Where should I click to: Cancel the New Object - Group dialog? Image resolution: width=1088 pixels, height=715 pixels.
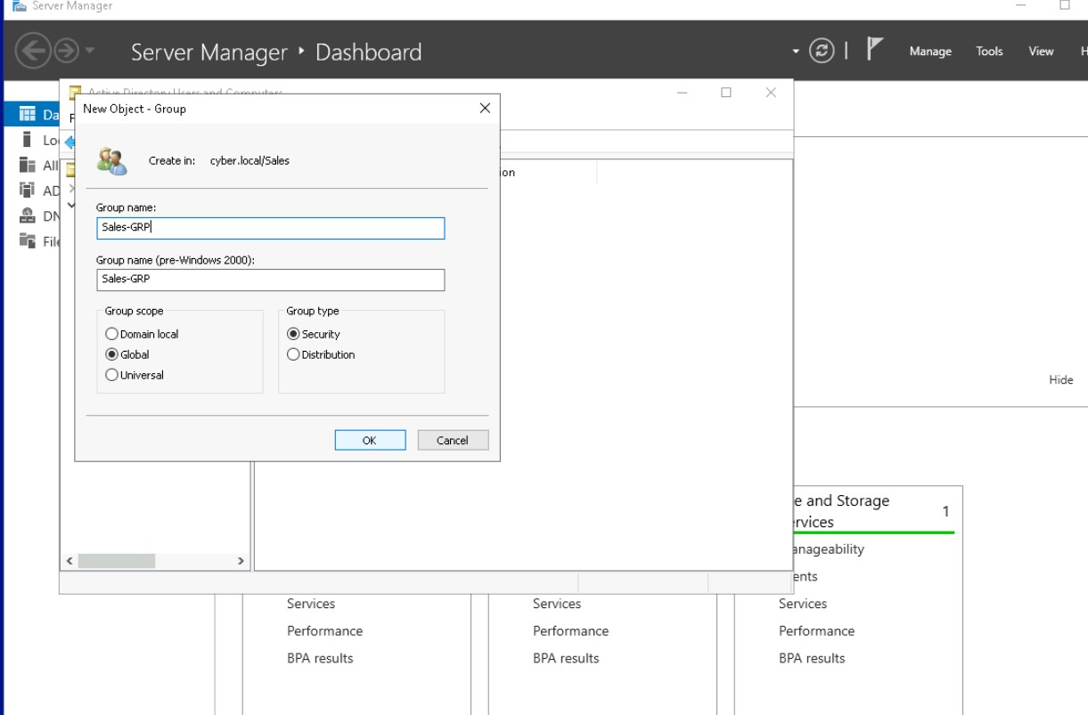point(453,440)
